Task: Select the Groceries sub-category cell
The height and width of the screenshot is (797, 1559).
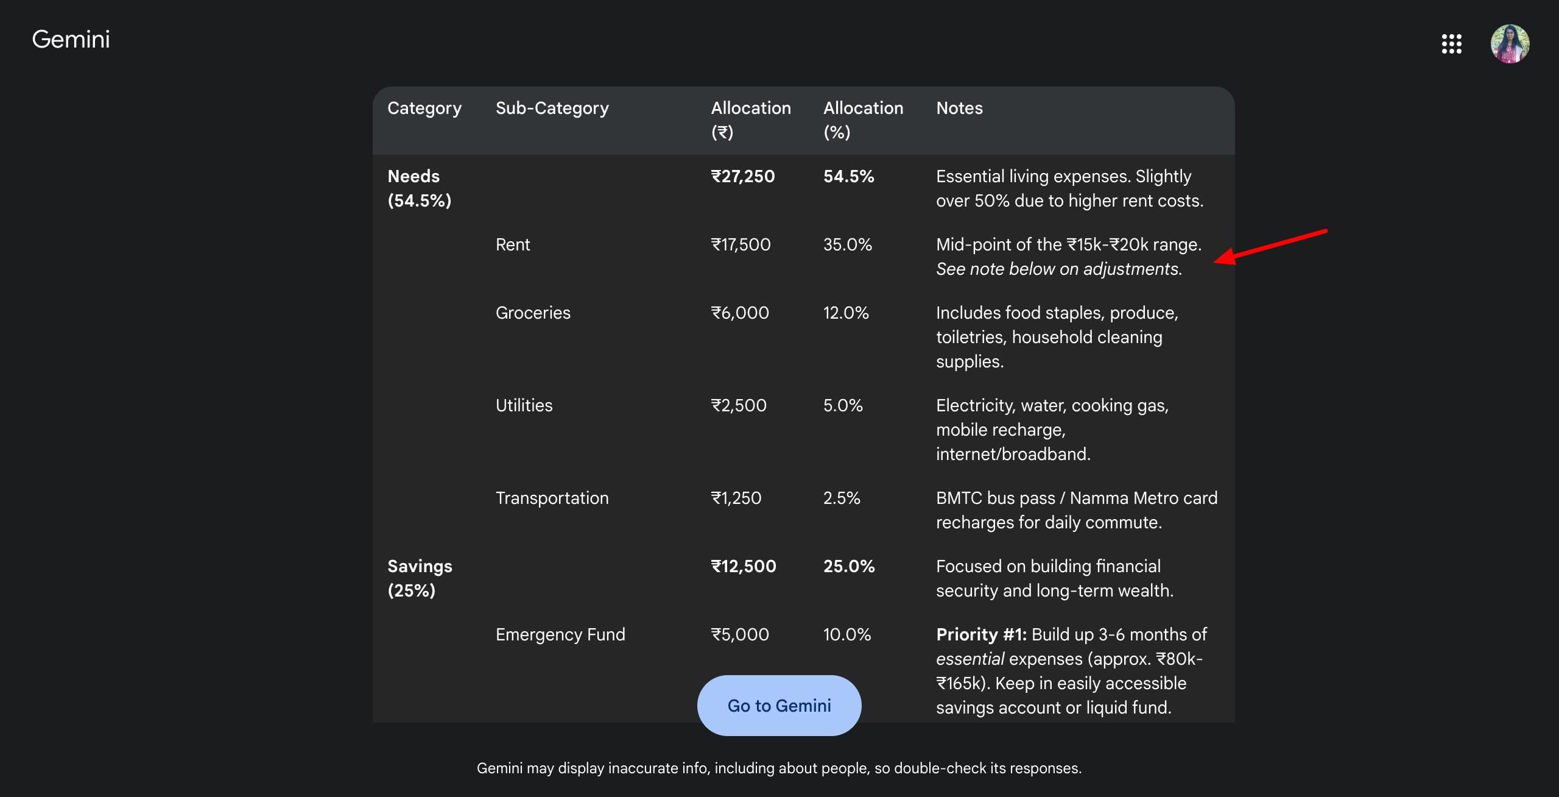Action: [x=532, y=313]
